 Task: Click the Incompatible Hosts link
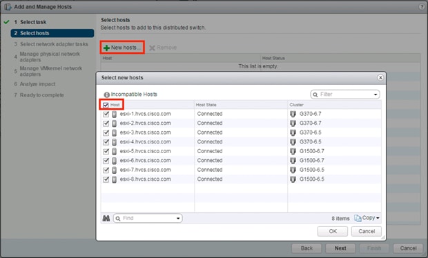pos(134,95)
